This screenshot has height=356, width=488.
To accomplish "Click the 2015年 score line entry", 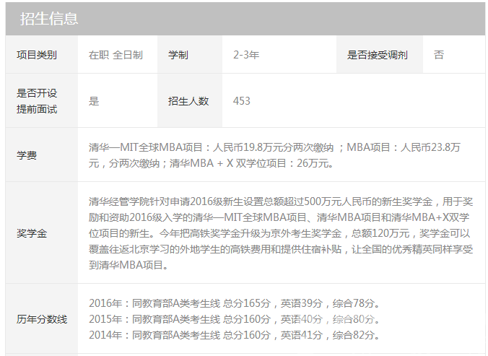I will pos(234,318).
